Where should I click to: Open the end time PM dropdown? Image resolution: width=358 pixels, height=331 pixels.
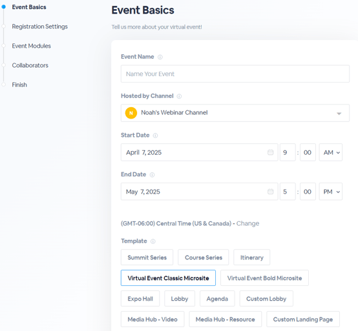[x=331, y=192]
